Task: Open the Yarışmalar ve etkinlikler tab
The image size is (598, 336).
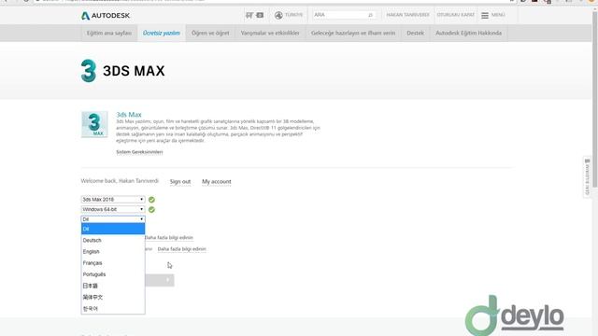Action: [270, 34]
